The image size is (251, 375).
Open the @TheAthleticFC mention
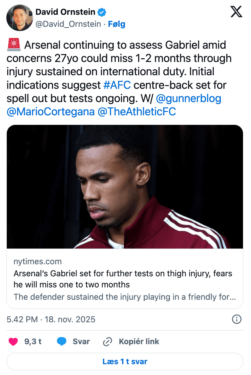tap(137, 112)
